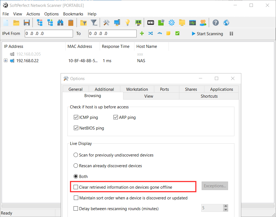The width and height of the screenshot is (276, 217).
Task: Open the Options menu
Action: tap(52, 14)
